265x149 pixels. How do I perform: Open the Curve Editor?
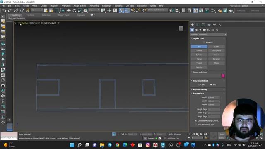[201, 11]
